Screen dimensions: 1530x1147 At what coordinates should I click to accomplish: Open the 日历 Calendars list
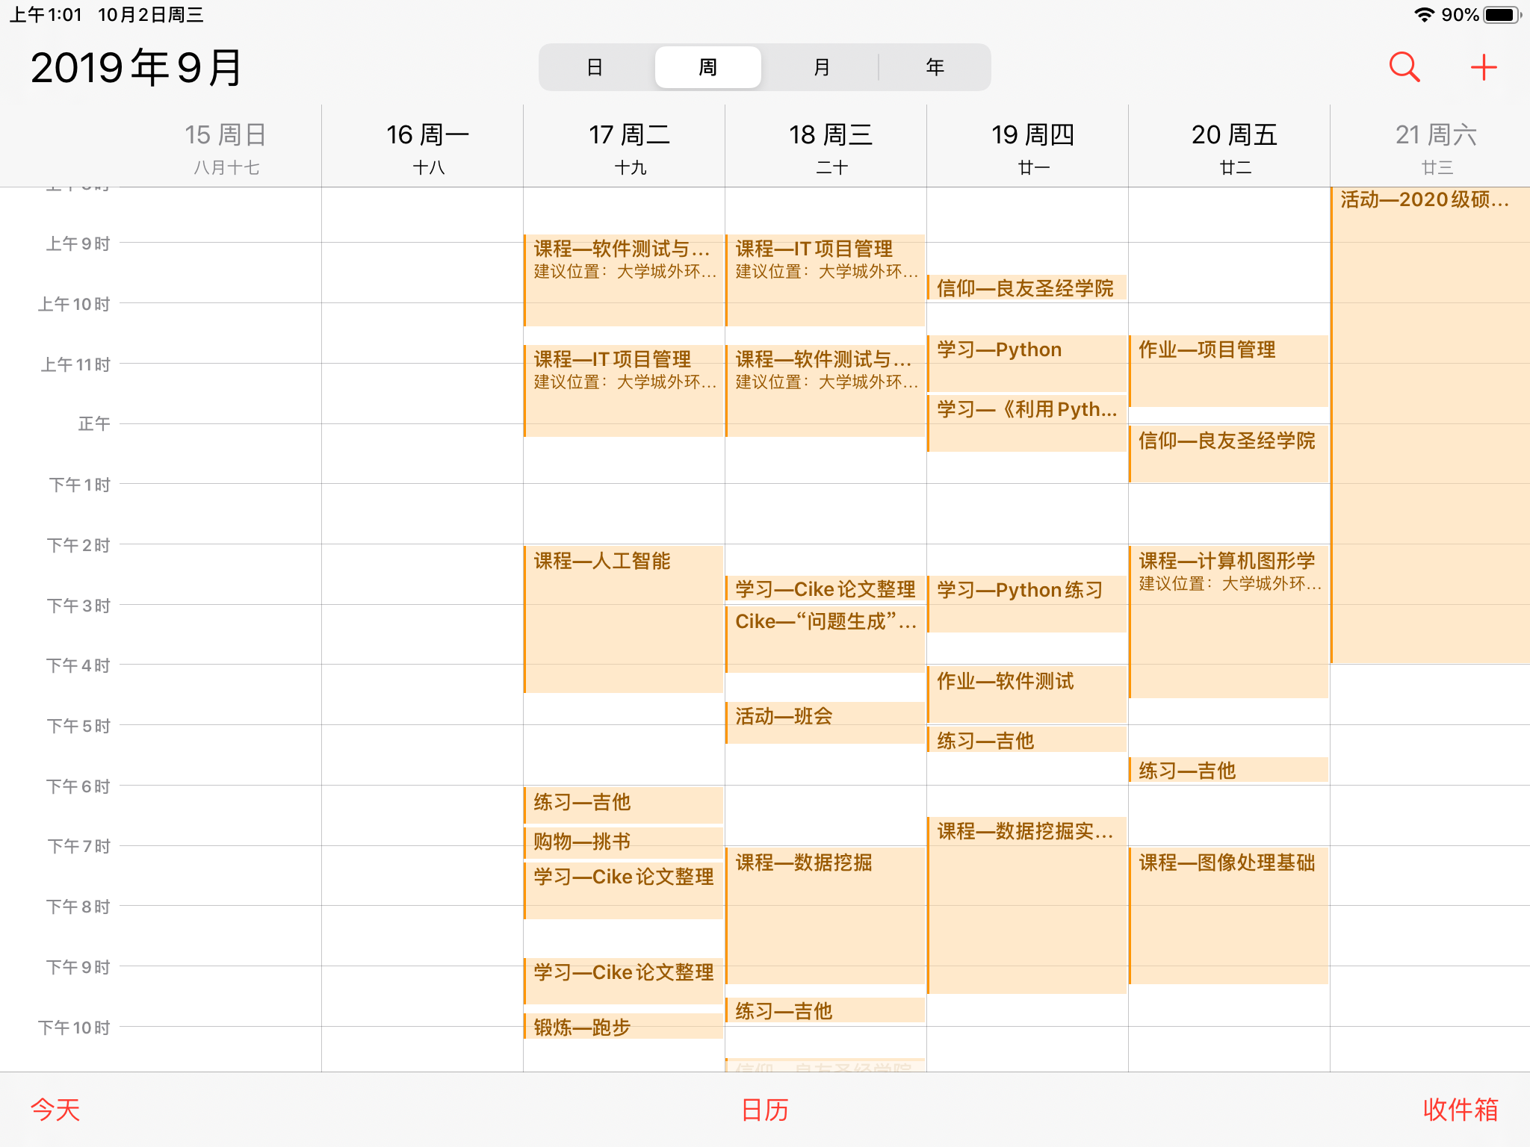(765, 1110)
